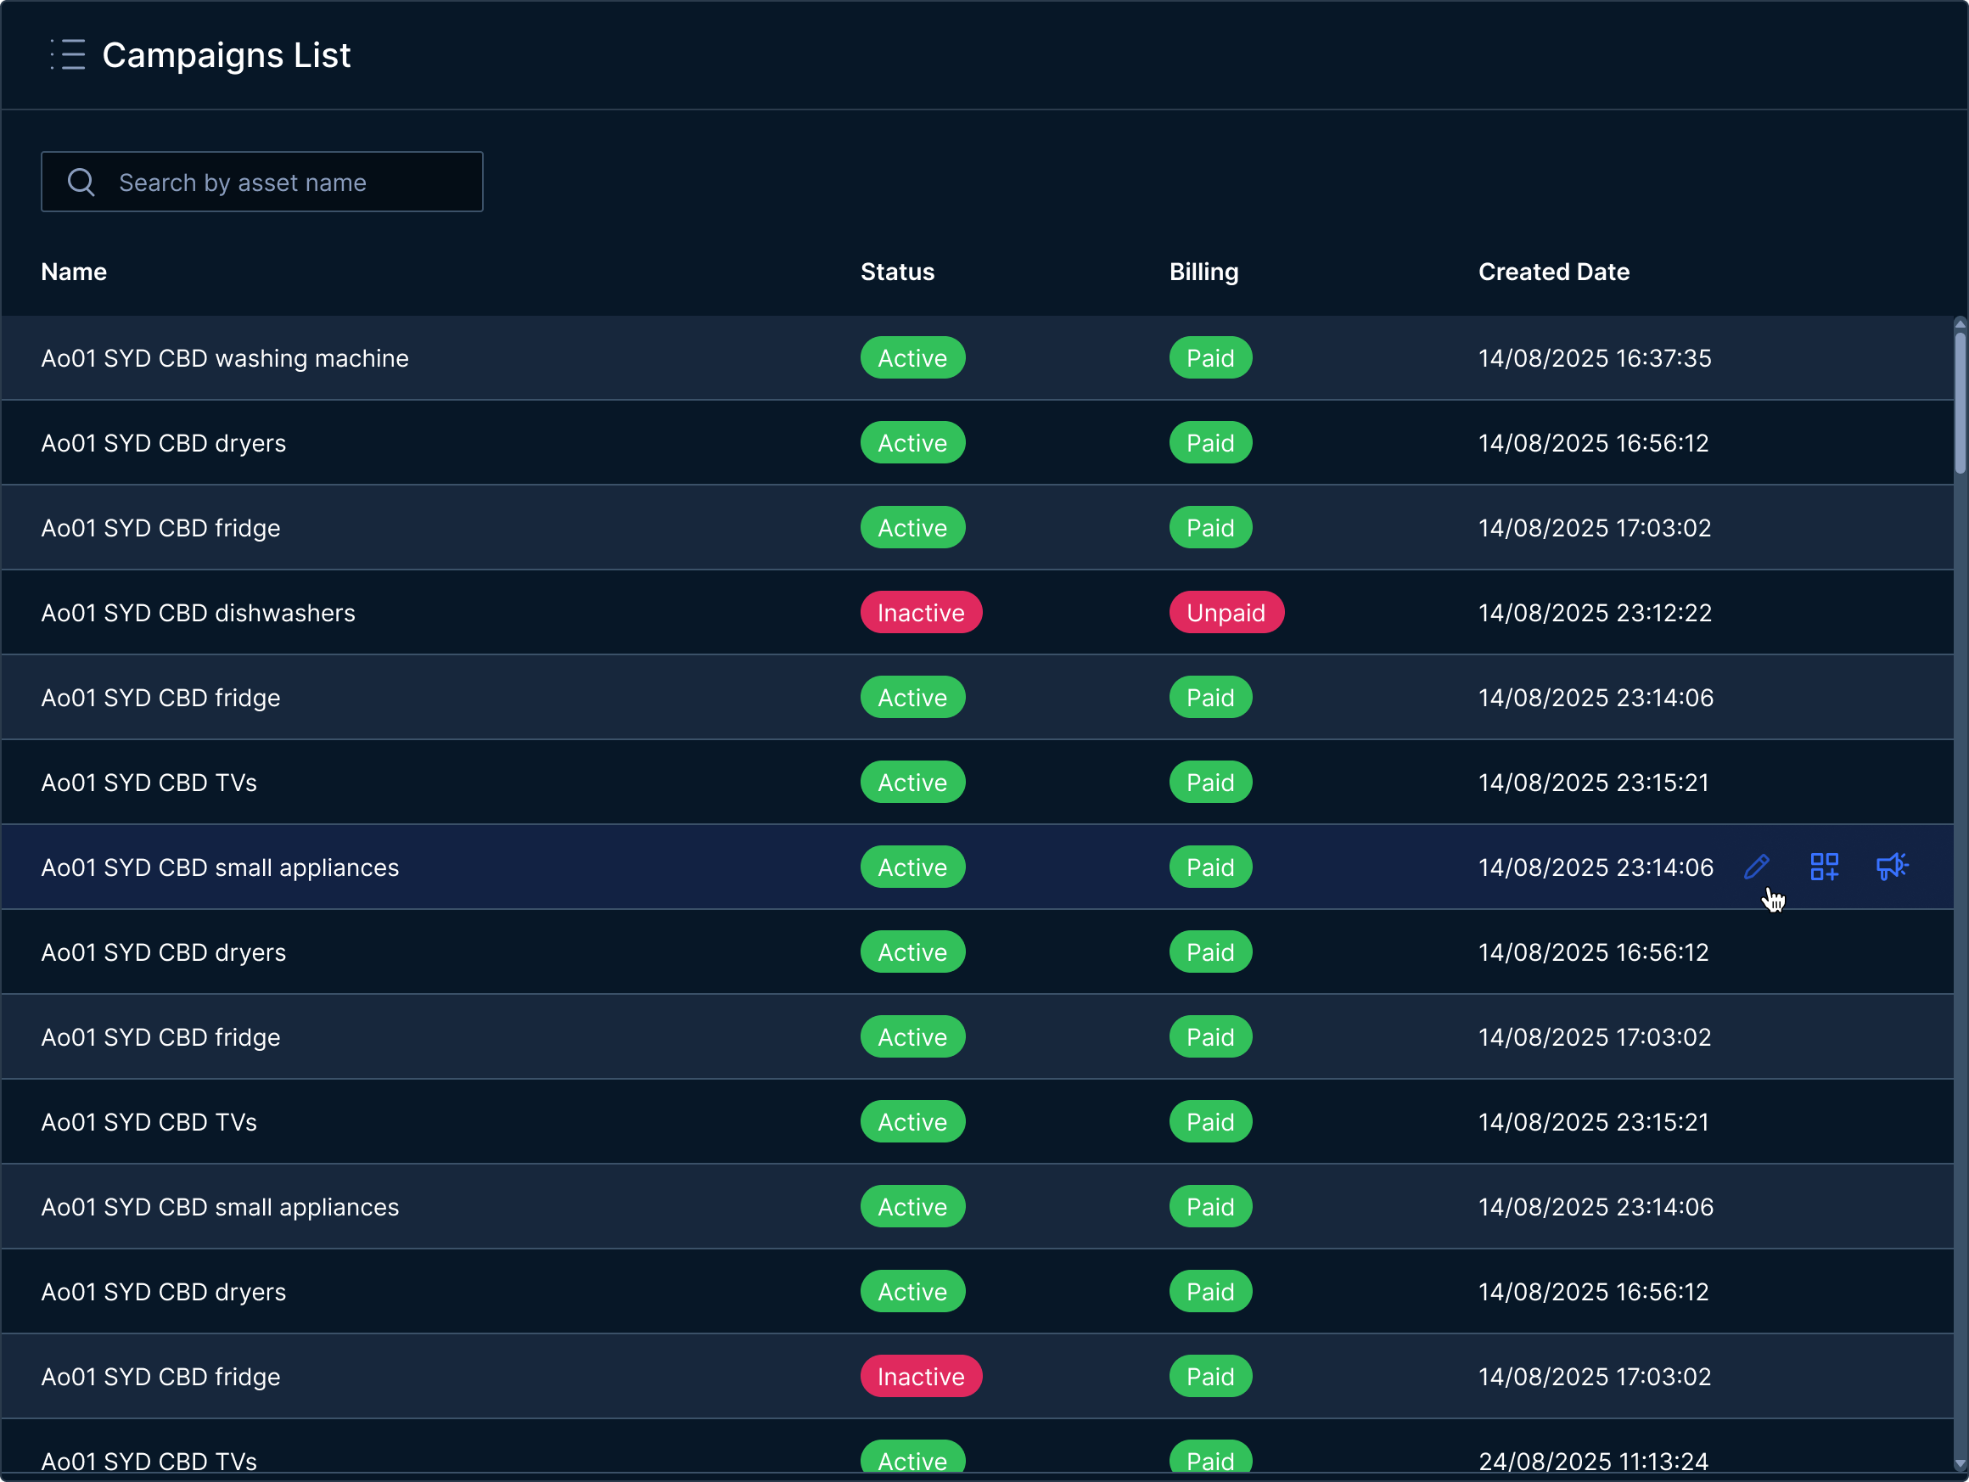Toggle Inactive status on Ao01 SYD CBD dishwashers
1969x1482 pixels.
(922, 611)
